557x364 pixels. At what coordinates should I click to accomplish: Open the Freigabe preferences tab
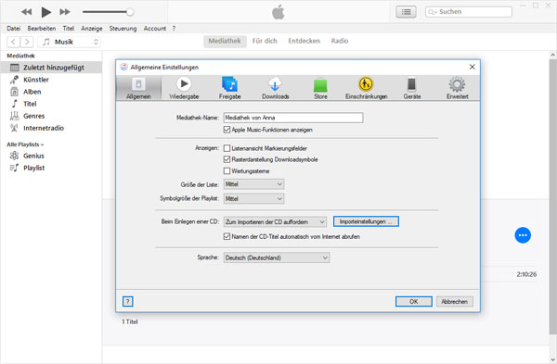tap(230, 88)
